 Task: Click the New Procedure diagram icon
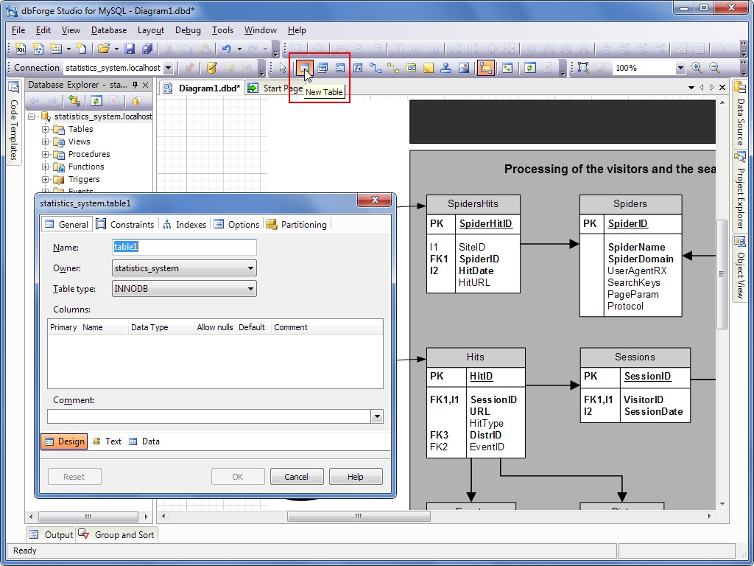click(x=340, y=68)
